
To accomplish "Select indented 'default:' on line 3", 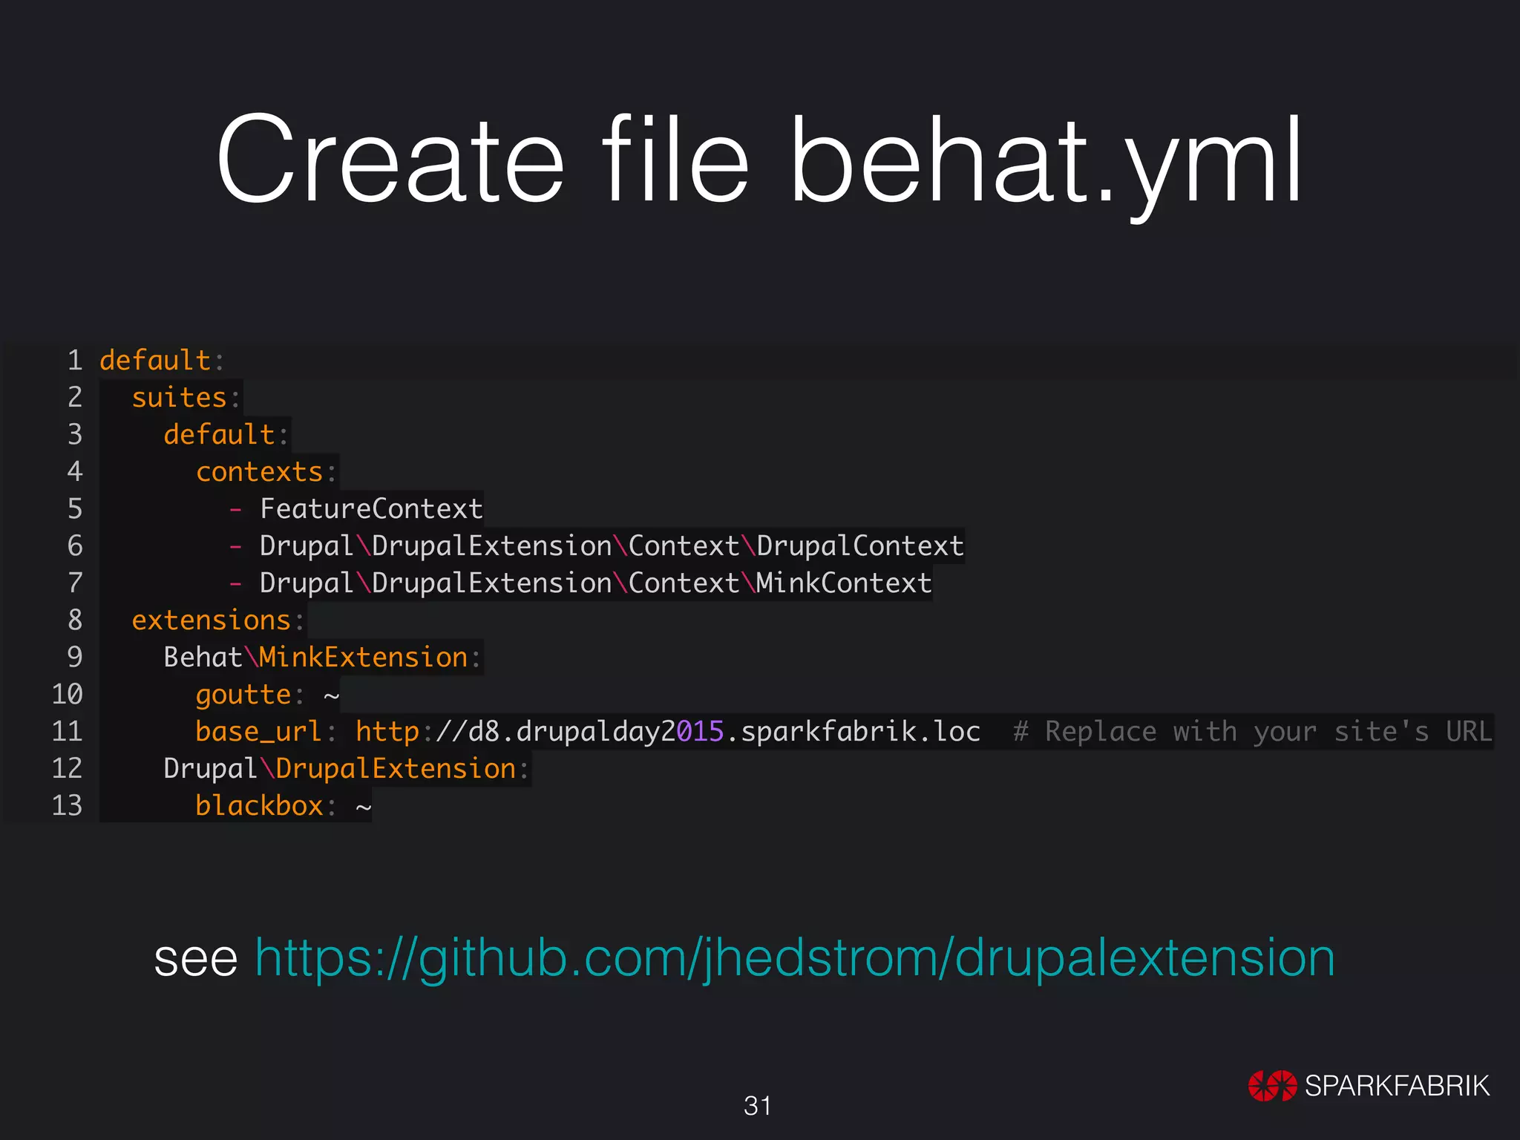I will [226, 434].
